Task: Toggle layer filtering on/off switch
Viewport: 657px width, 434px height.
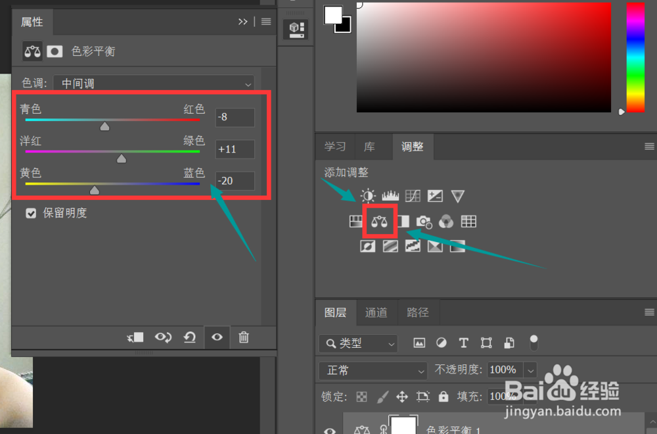Action: tap(533, 342)
